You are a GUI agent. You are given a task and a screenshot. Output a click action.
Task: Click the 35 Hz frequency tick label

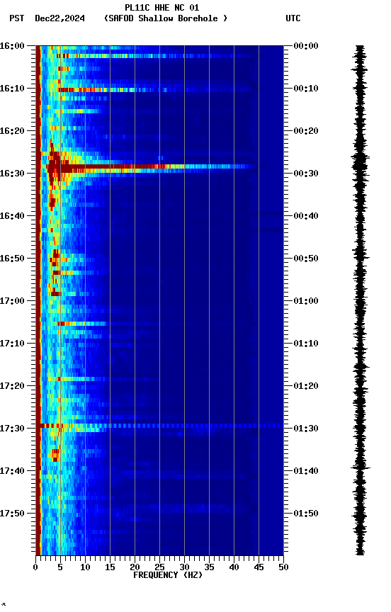209,568
